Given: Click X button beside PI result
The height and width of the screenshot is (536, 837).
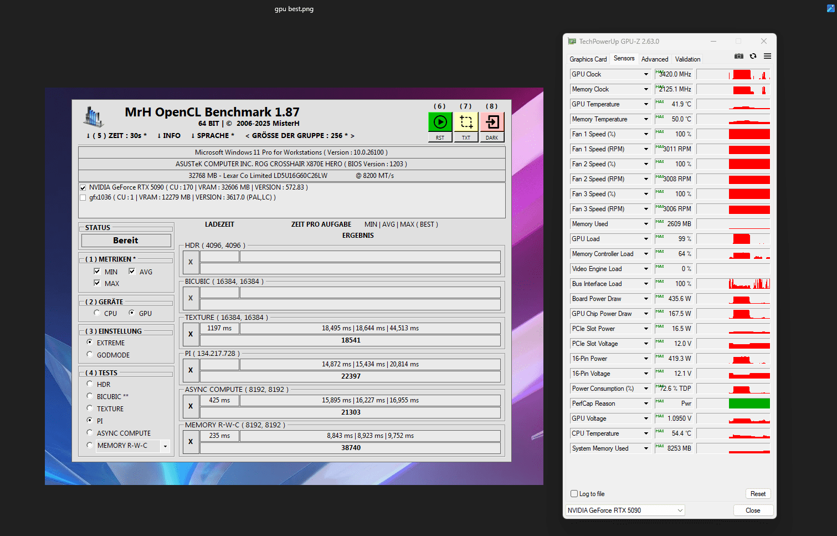Looking at the screenshot, I should click(191, 370).
